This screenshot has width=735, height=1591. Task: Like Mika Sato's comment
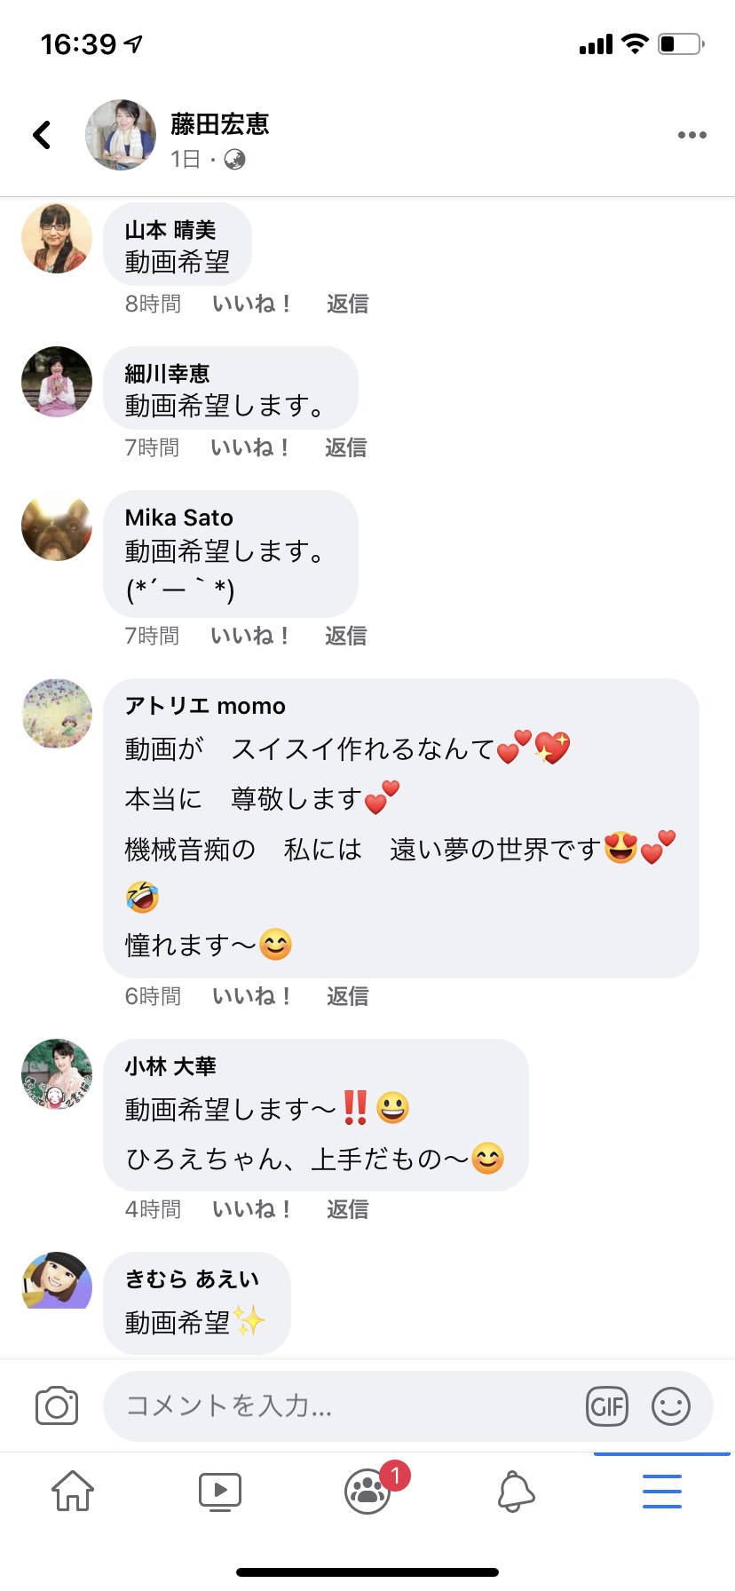[x=251, y=636]
